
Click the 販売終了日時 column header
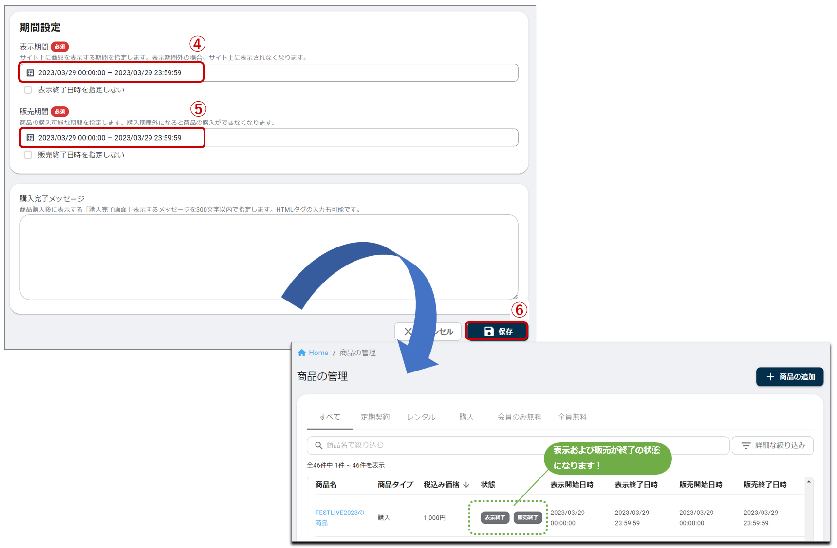coord(765,485)
